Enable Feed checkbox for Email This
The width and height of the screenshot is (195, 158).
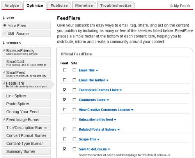point(64,70)
